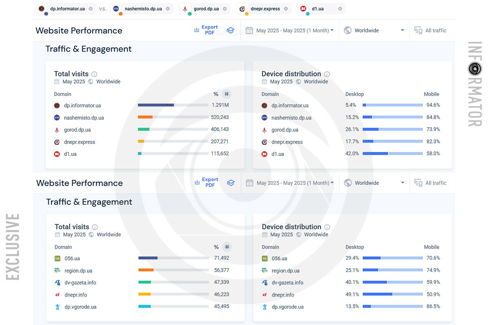Remove dnepr.express chip from comparison
Screen dimensions: 488x325
tap(285, 9)
